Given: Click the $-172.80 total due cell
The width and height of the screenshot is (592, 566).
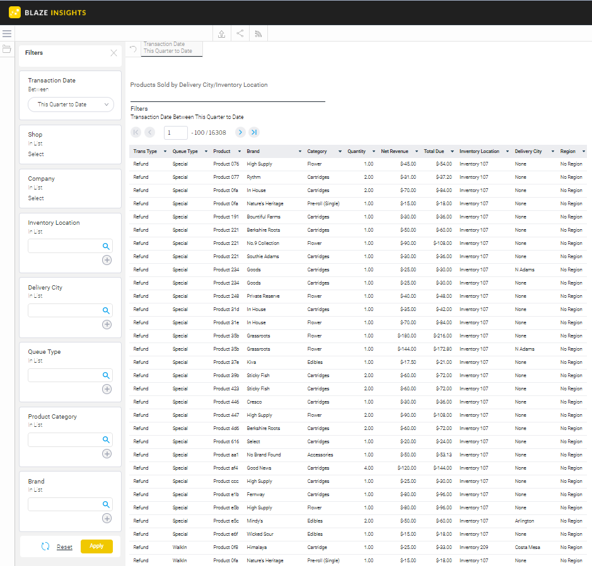Looking at the screenshot, I should pyautogui.click(x=443, y=349).
